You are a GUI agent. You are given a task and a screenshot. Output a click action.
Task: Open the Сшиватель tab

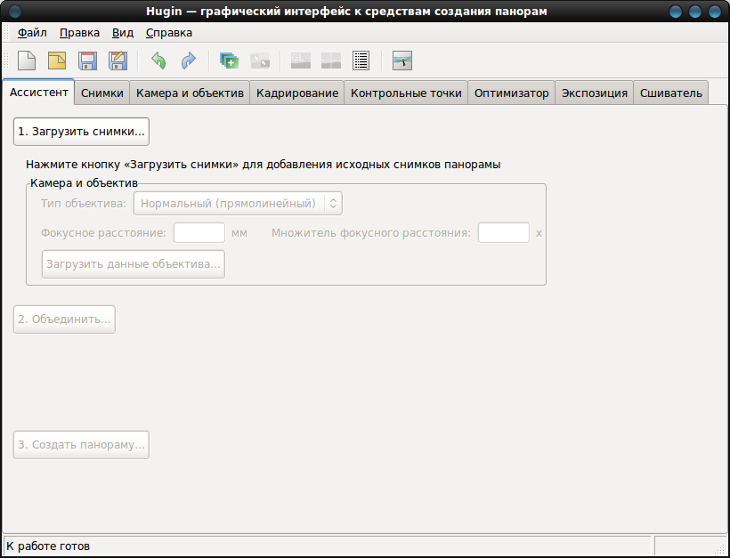pos(671,93)
